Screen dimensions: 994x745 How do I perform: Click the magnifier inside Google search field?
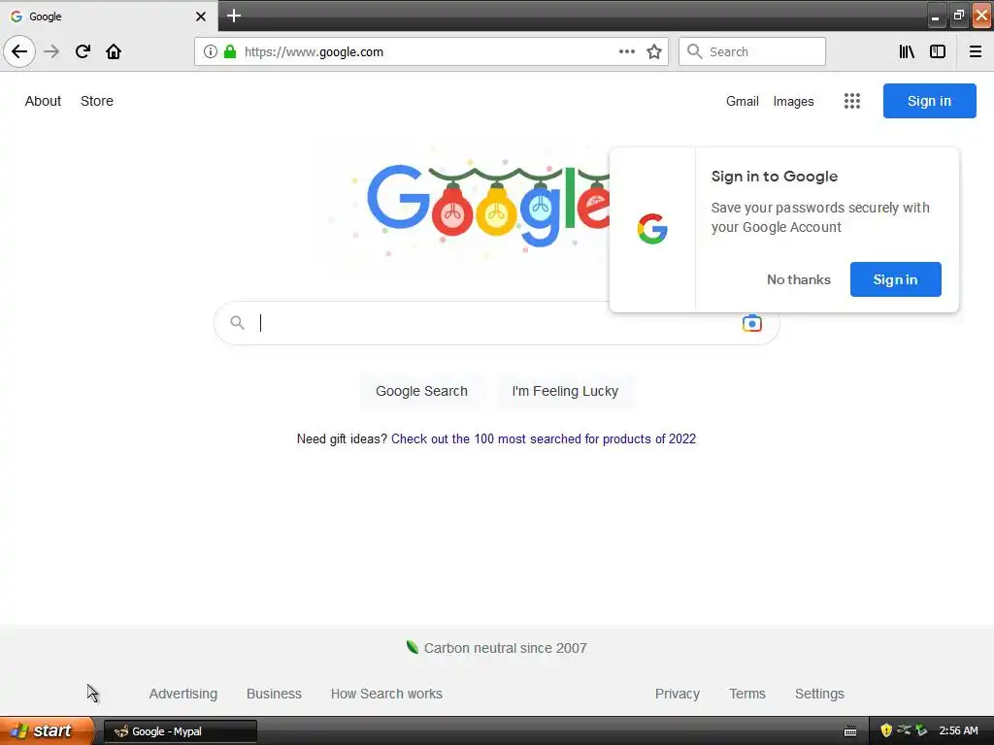pos(237,323)
